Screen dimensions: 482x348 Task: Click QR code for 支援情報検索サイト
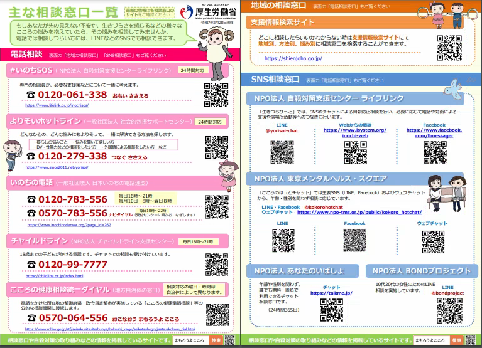[x=449, y=48]
